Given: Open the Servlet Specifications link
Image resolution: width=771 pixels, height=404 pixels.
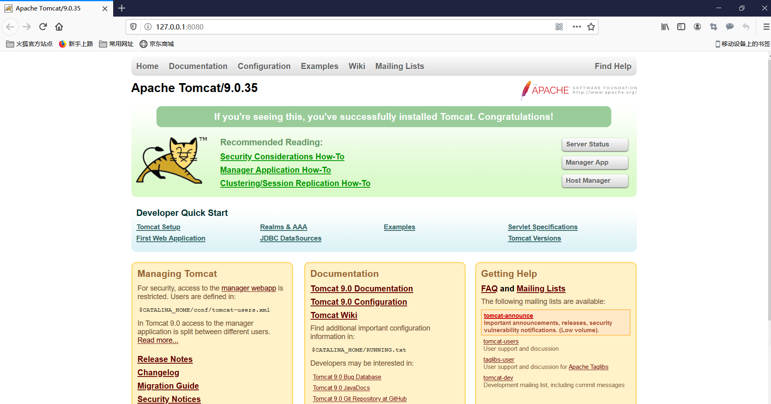Looking at the screenshot, I should point(543,227).
